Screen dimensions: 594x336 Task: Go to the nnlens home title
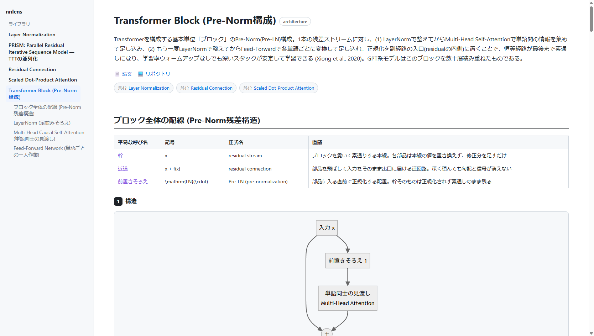pyautogui.click(x=14, y=12)
